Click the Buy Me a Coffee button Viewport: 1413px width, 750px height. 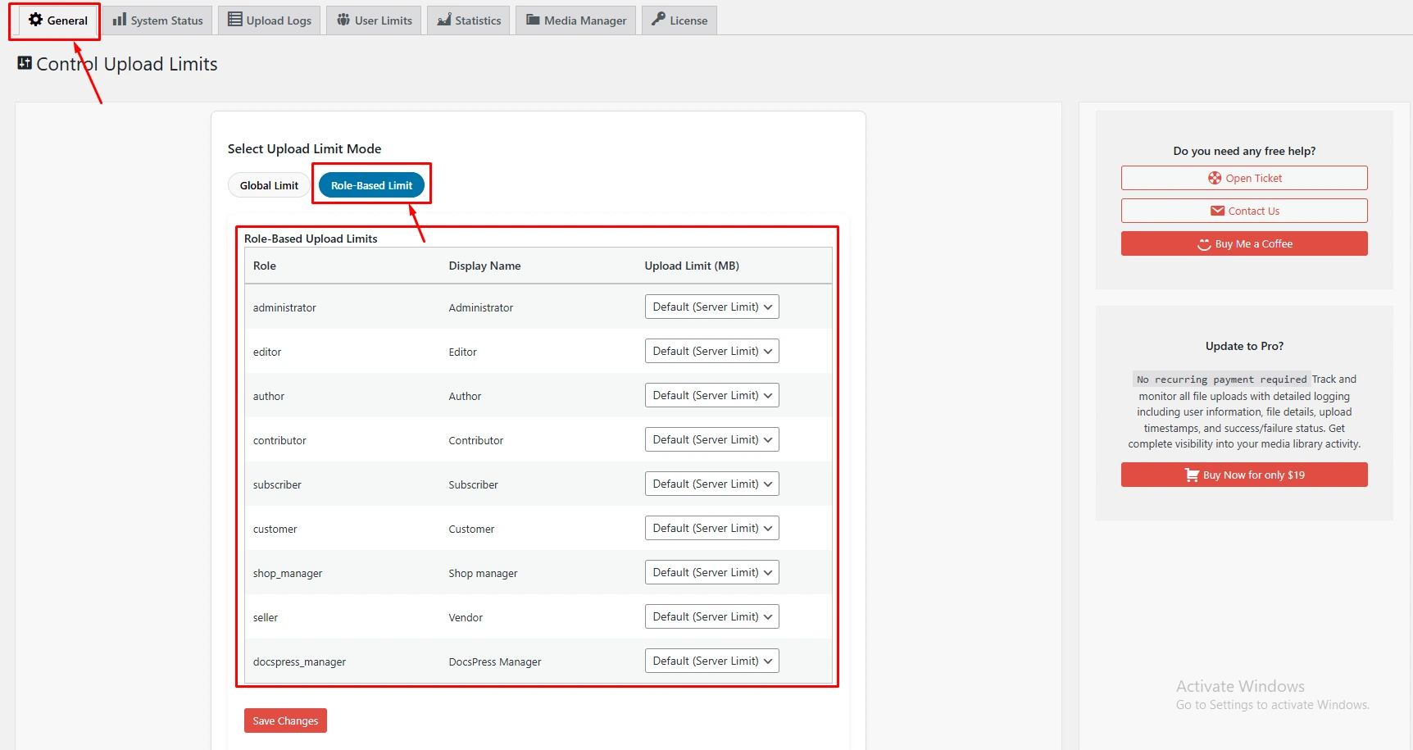click(1244, 243)
